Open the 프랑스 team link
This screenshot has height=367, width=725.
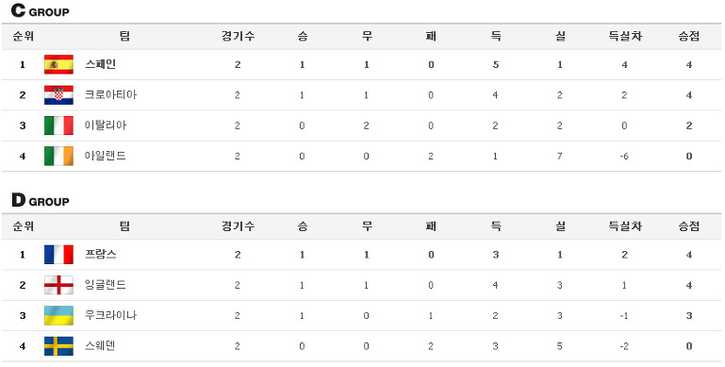click(x=100, y=255)
